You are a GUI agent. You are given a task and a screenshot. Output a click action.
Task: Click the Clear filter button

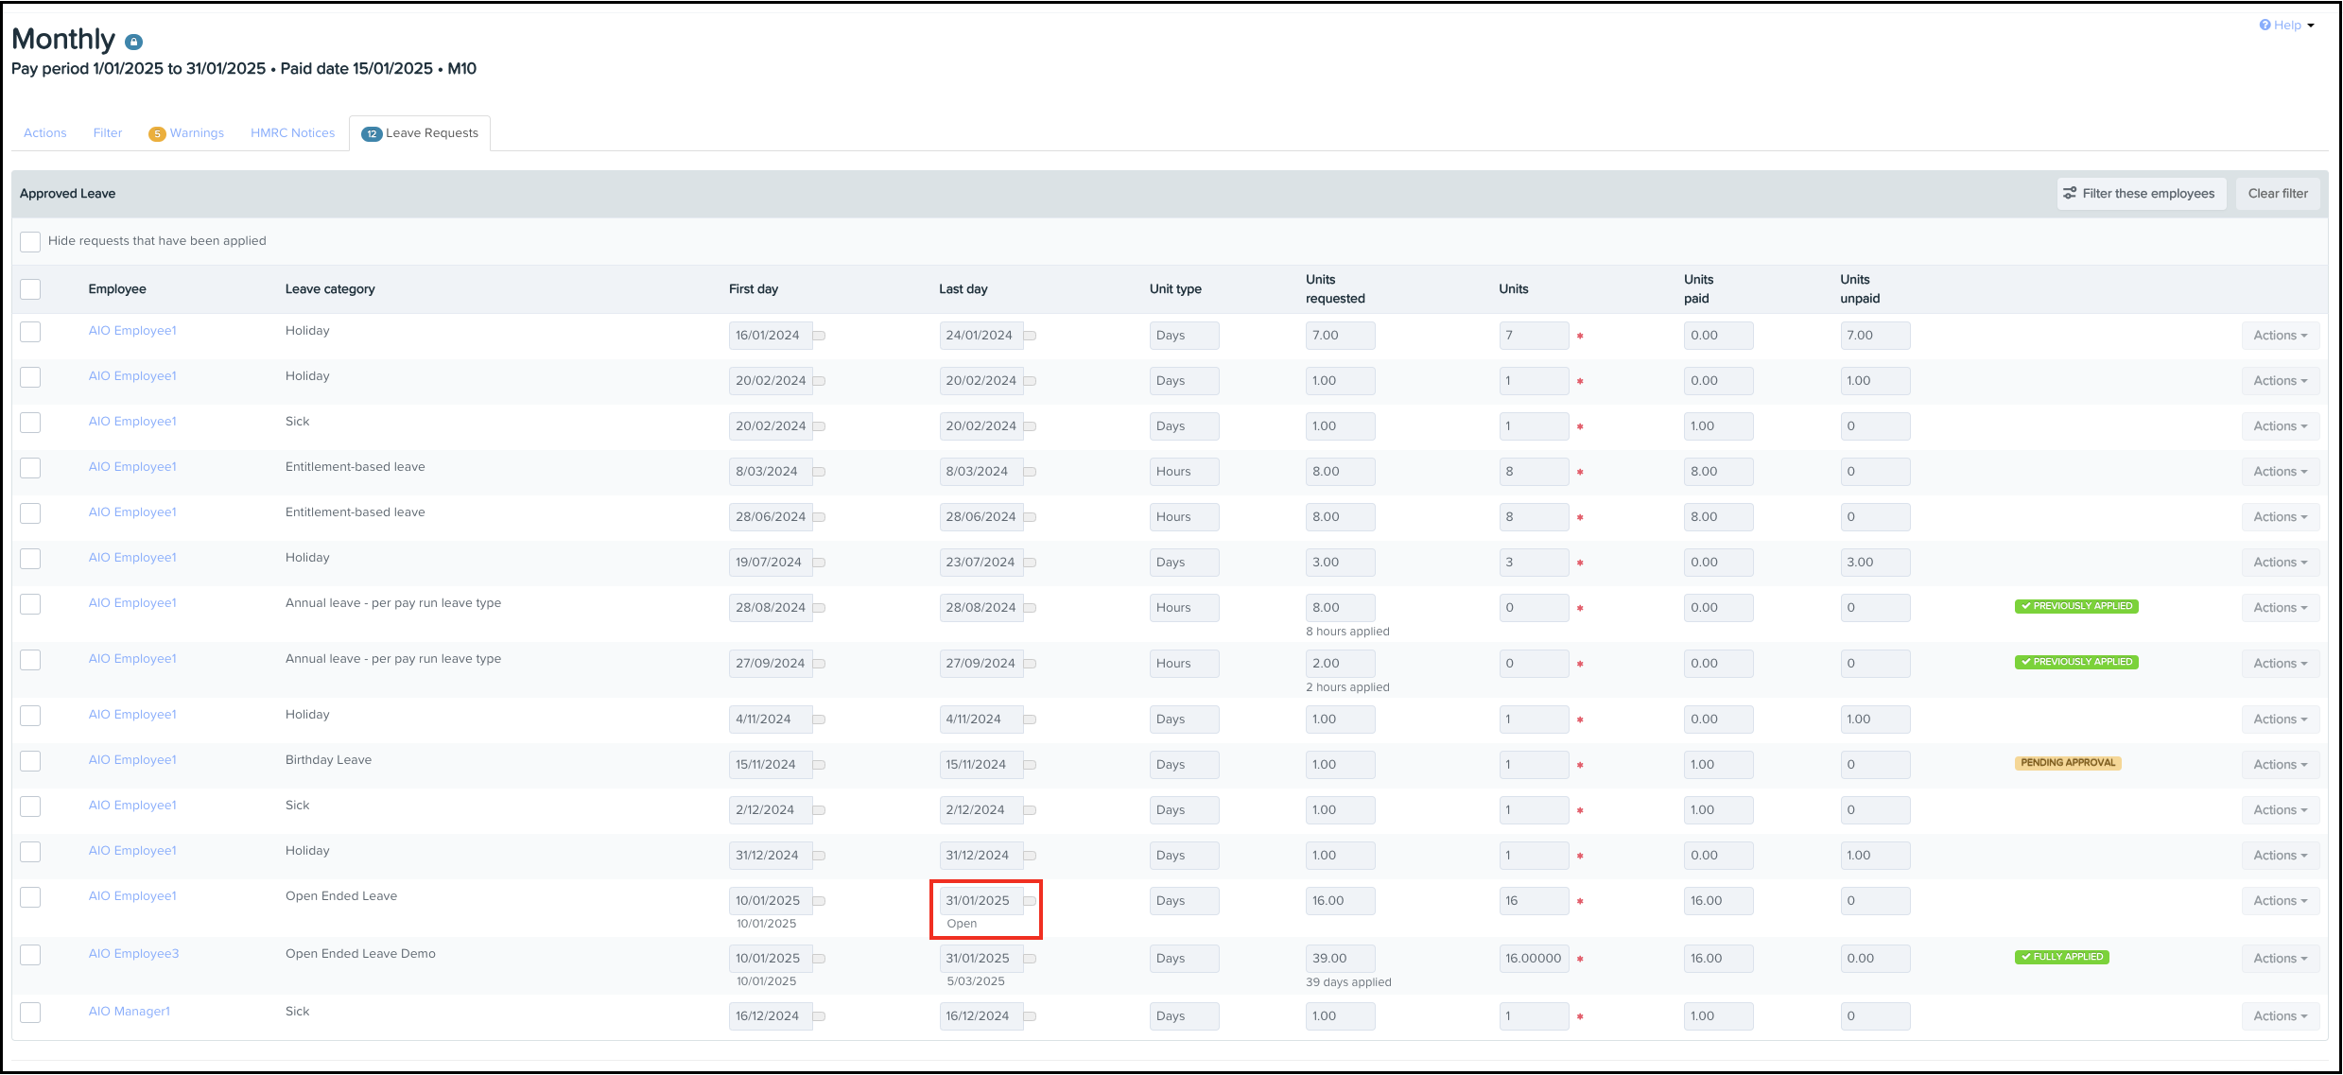point(2277,194)
